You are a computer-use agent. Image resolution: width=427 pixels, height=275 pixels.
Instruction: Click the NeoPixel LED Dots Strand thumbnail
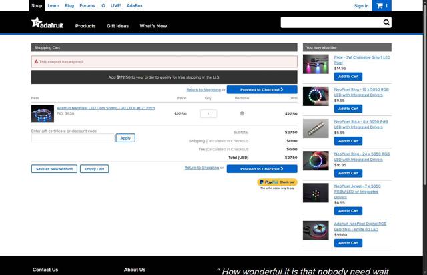[x=43, y=113]
